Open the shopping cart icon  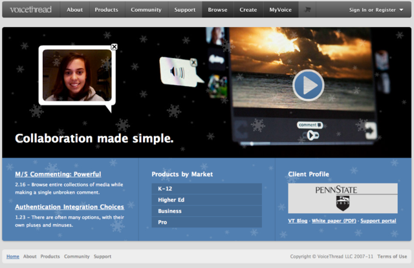click(307, 10)
